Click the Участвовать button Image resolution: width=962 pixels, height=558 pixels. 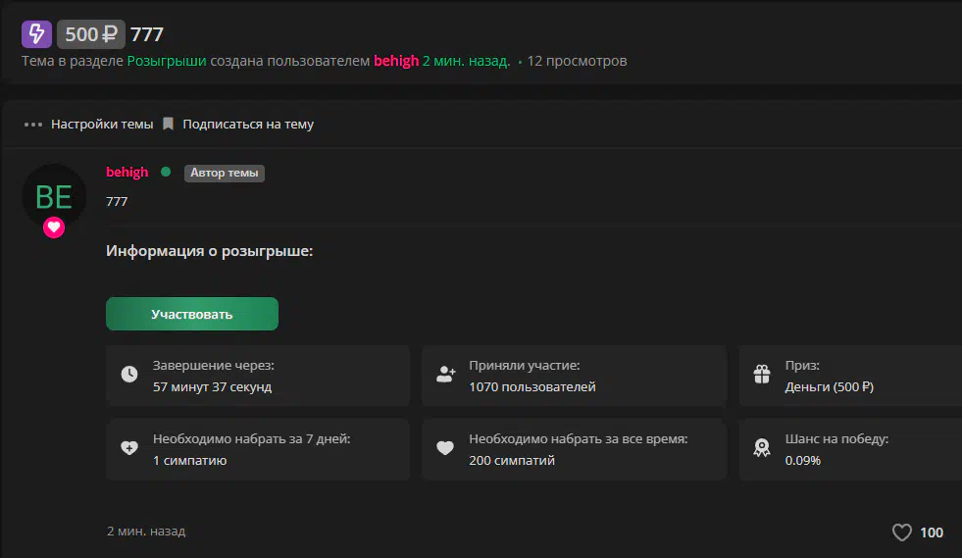(x=192, y=314)
